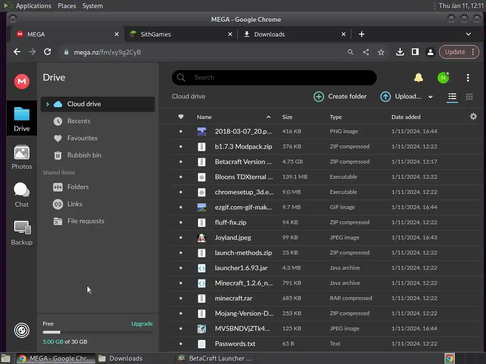The image size is (486, 364).
Task: Open Chrome profile icon
Action: coord(430,52)
